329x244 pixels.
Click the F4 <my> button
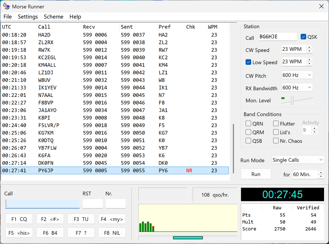(x=112, y=219)
